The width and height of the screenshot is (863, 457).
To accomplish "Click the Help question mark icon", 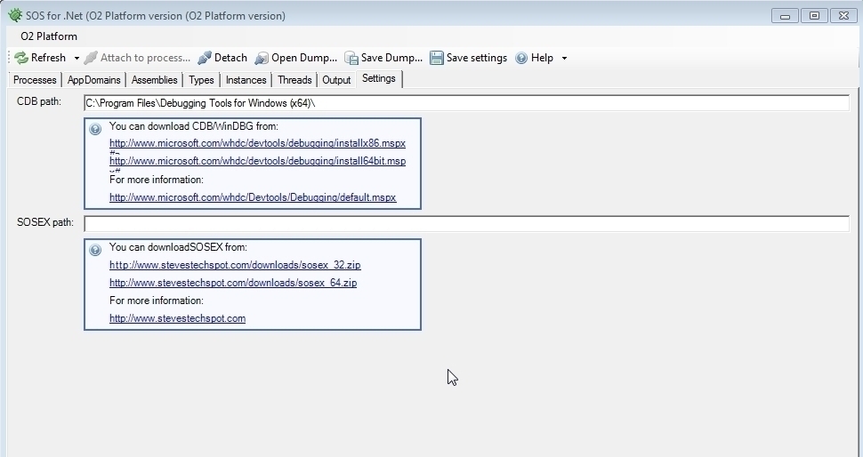I will [521, 58].
